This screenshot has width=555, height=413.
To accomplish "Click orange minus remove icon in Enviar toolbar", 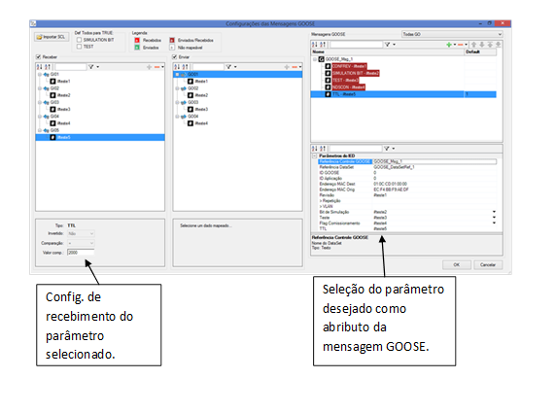I will (x=295, y=67).
